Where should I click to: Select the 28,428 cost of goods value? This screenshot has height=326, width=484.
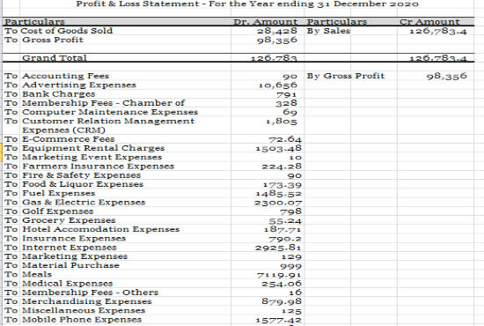pos(277,31)
